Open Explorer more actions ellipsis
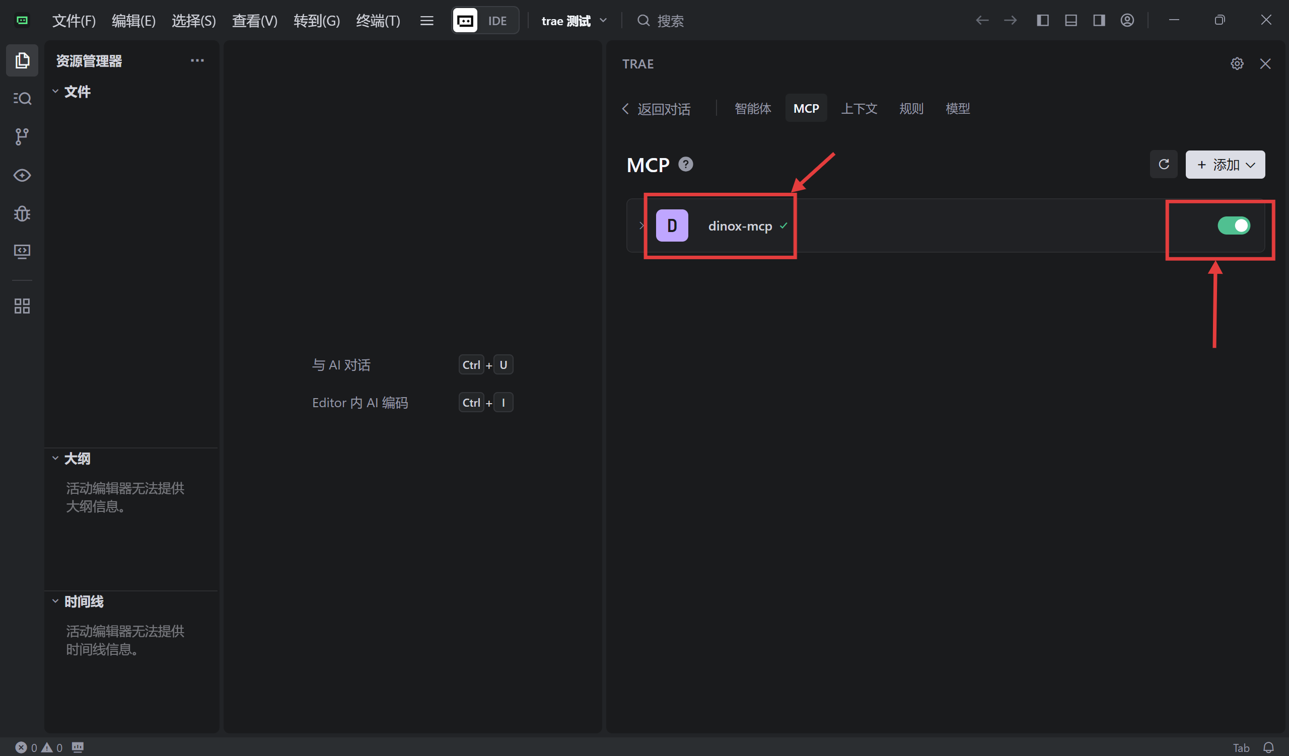 (197, 60)
